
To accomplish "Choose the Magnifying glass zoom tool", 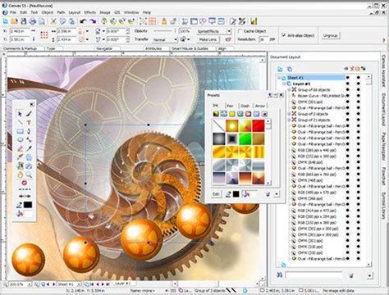I will click(29, 175).
